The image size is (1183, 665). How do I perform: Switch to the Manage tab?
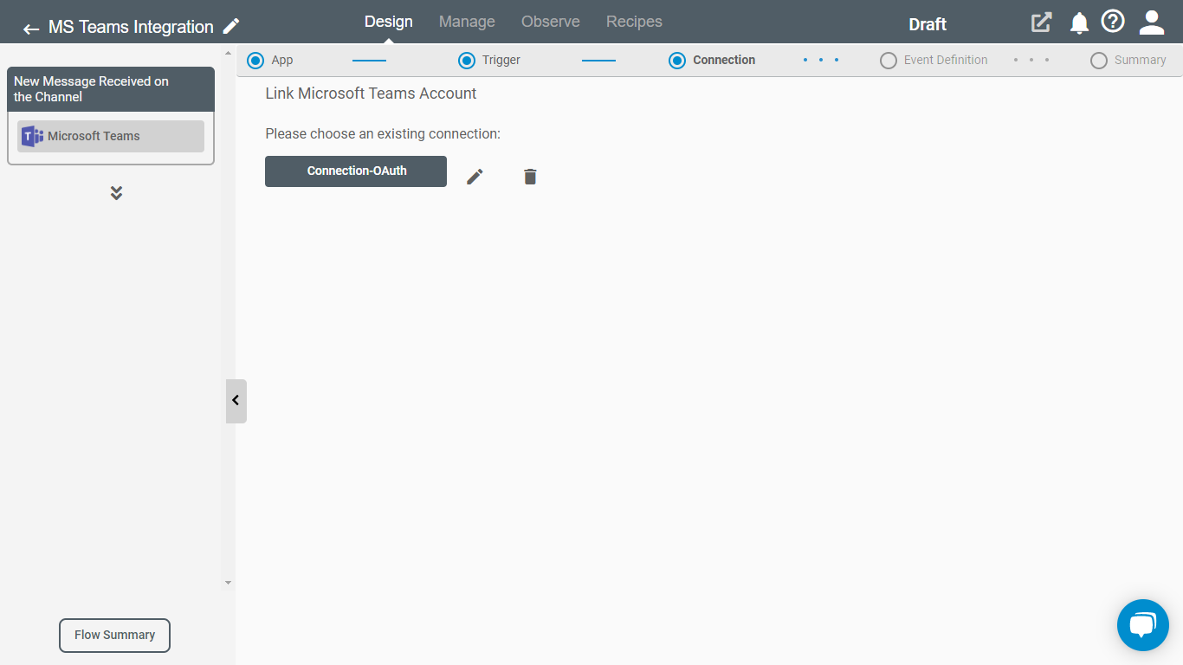tap(467, 22)
